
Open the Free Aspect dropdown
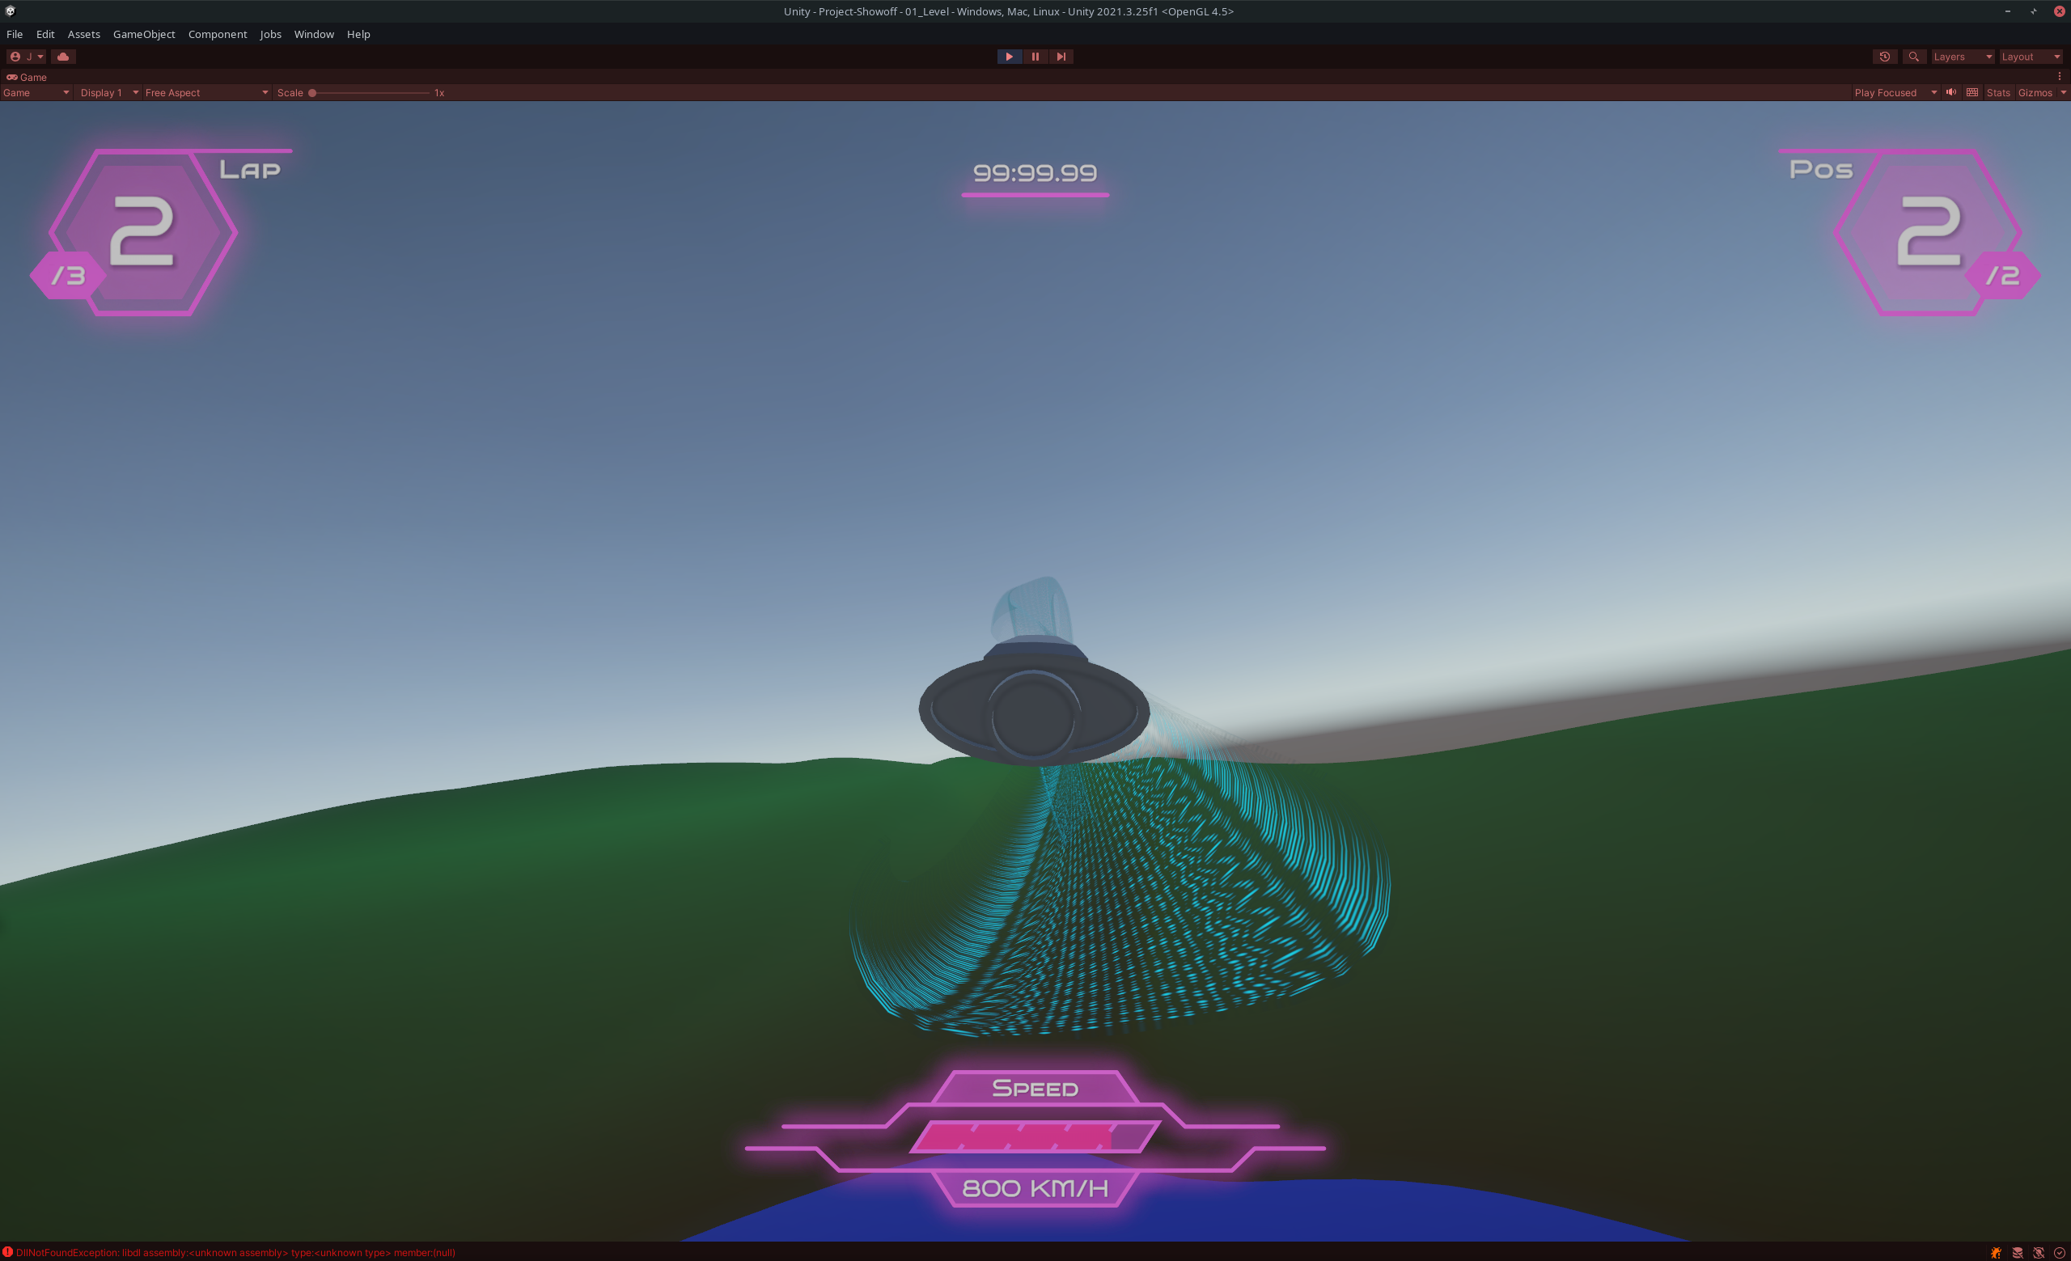(206, 92)
